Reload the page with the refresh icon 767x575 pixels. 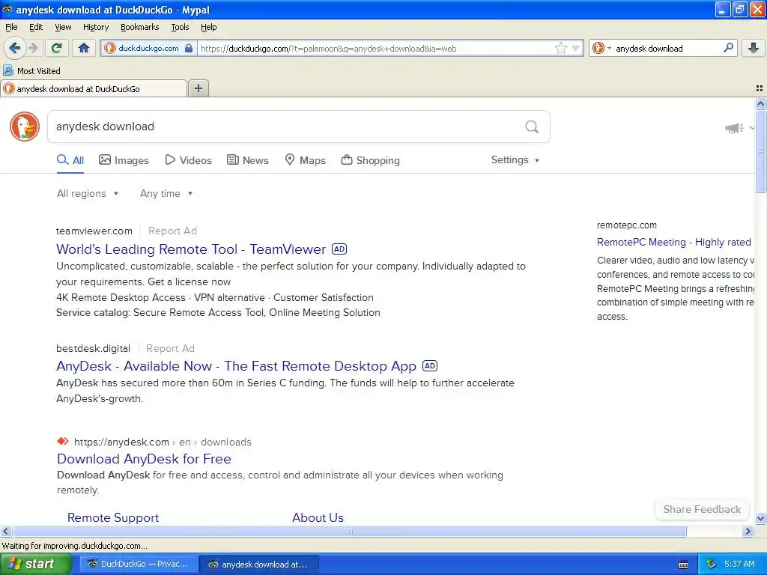(56, 48)
